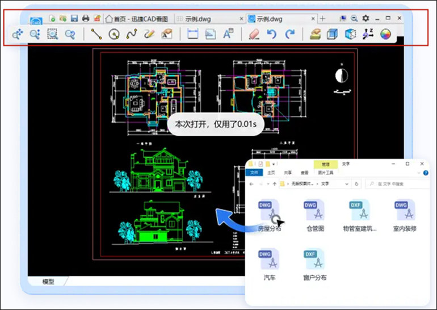Click the pan/move view tool
Screen dimensions: 437x310
pyautogui.click(x=18, y=34)
